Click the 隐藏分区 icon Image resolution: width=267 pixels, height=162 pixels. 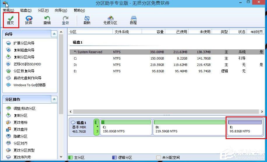point(8,136)
